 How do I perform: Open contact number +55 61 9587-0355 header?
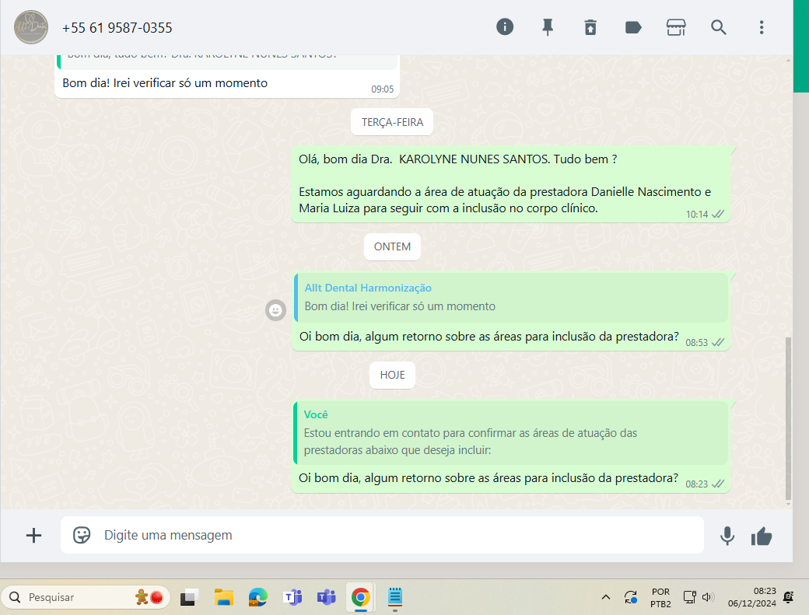(x=117, y=28)
